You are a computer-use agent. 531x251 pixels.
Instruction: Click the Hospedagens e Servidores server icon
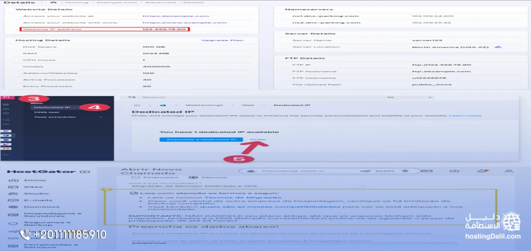click(13, 215)
